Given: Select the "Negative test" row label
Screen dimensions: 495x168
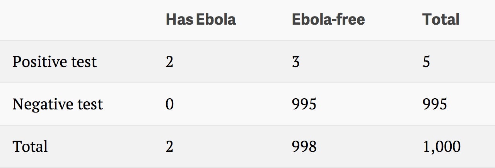Looking at the screenshot, I should click(x=58, y=104).
